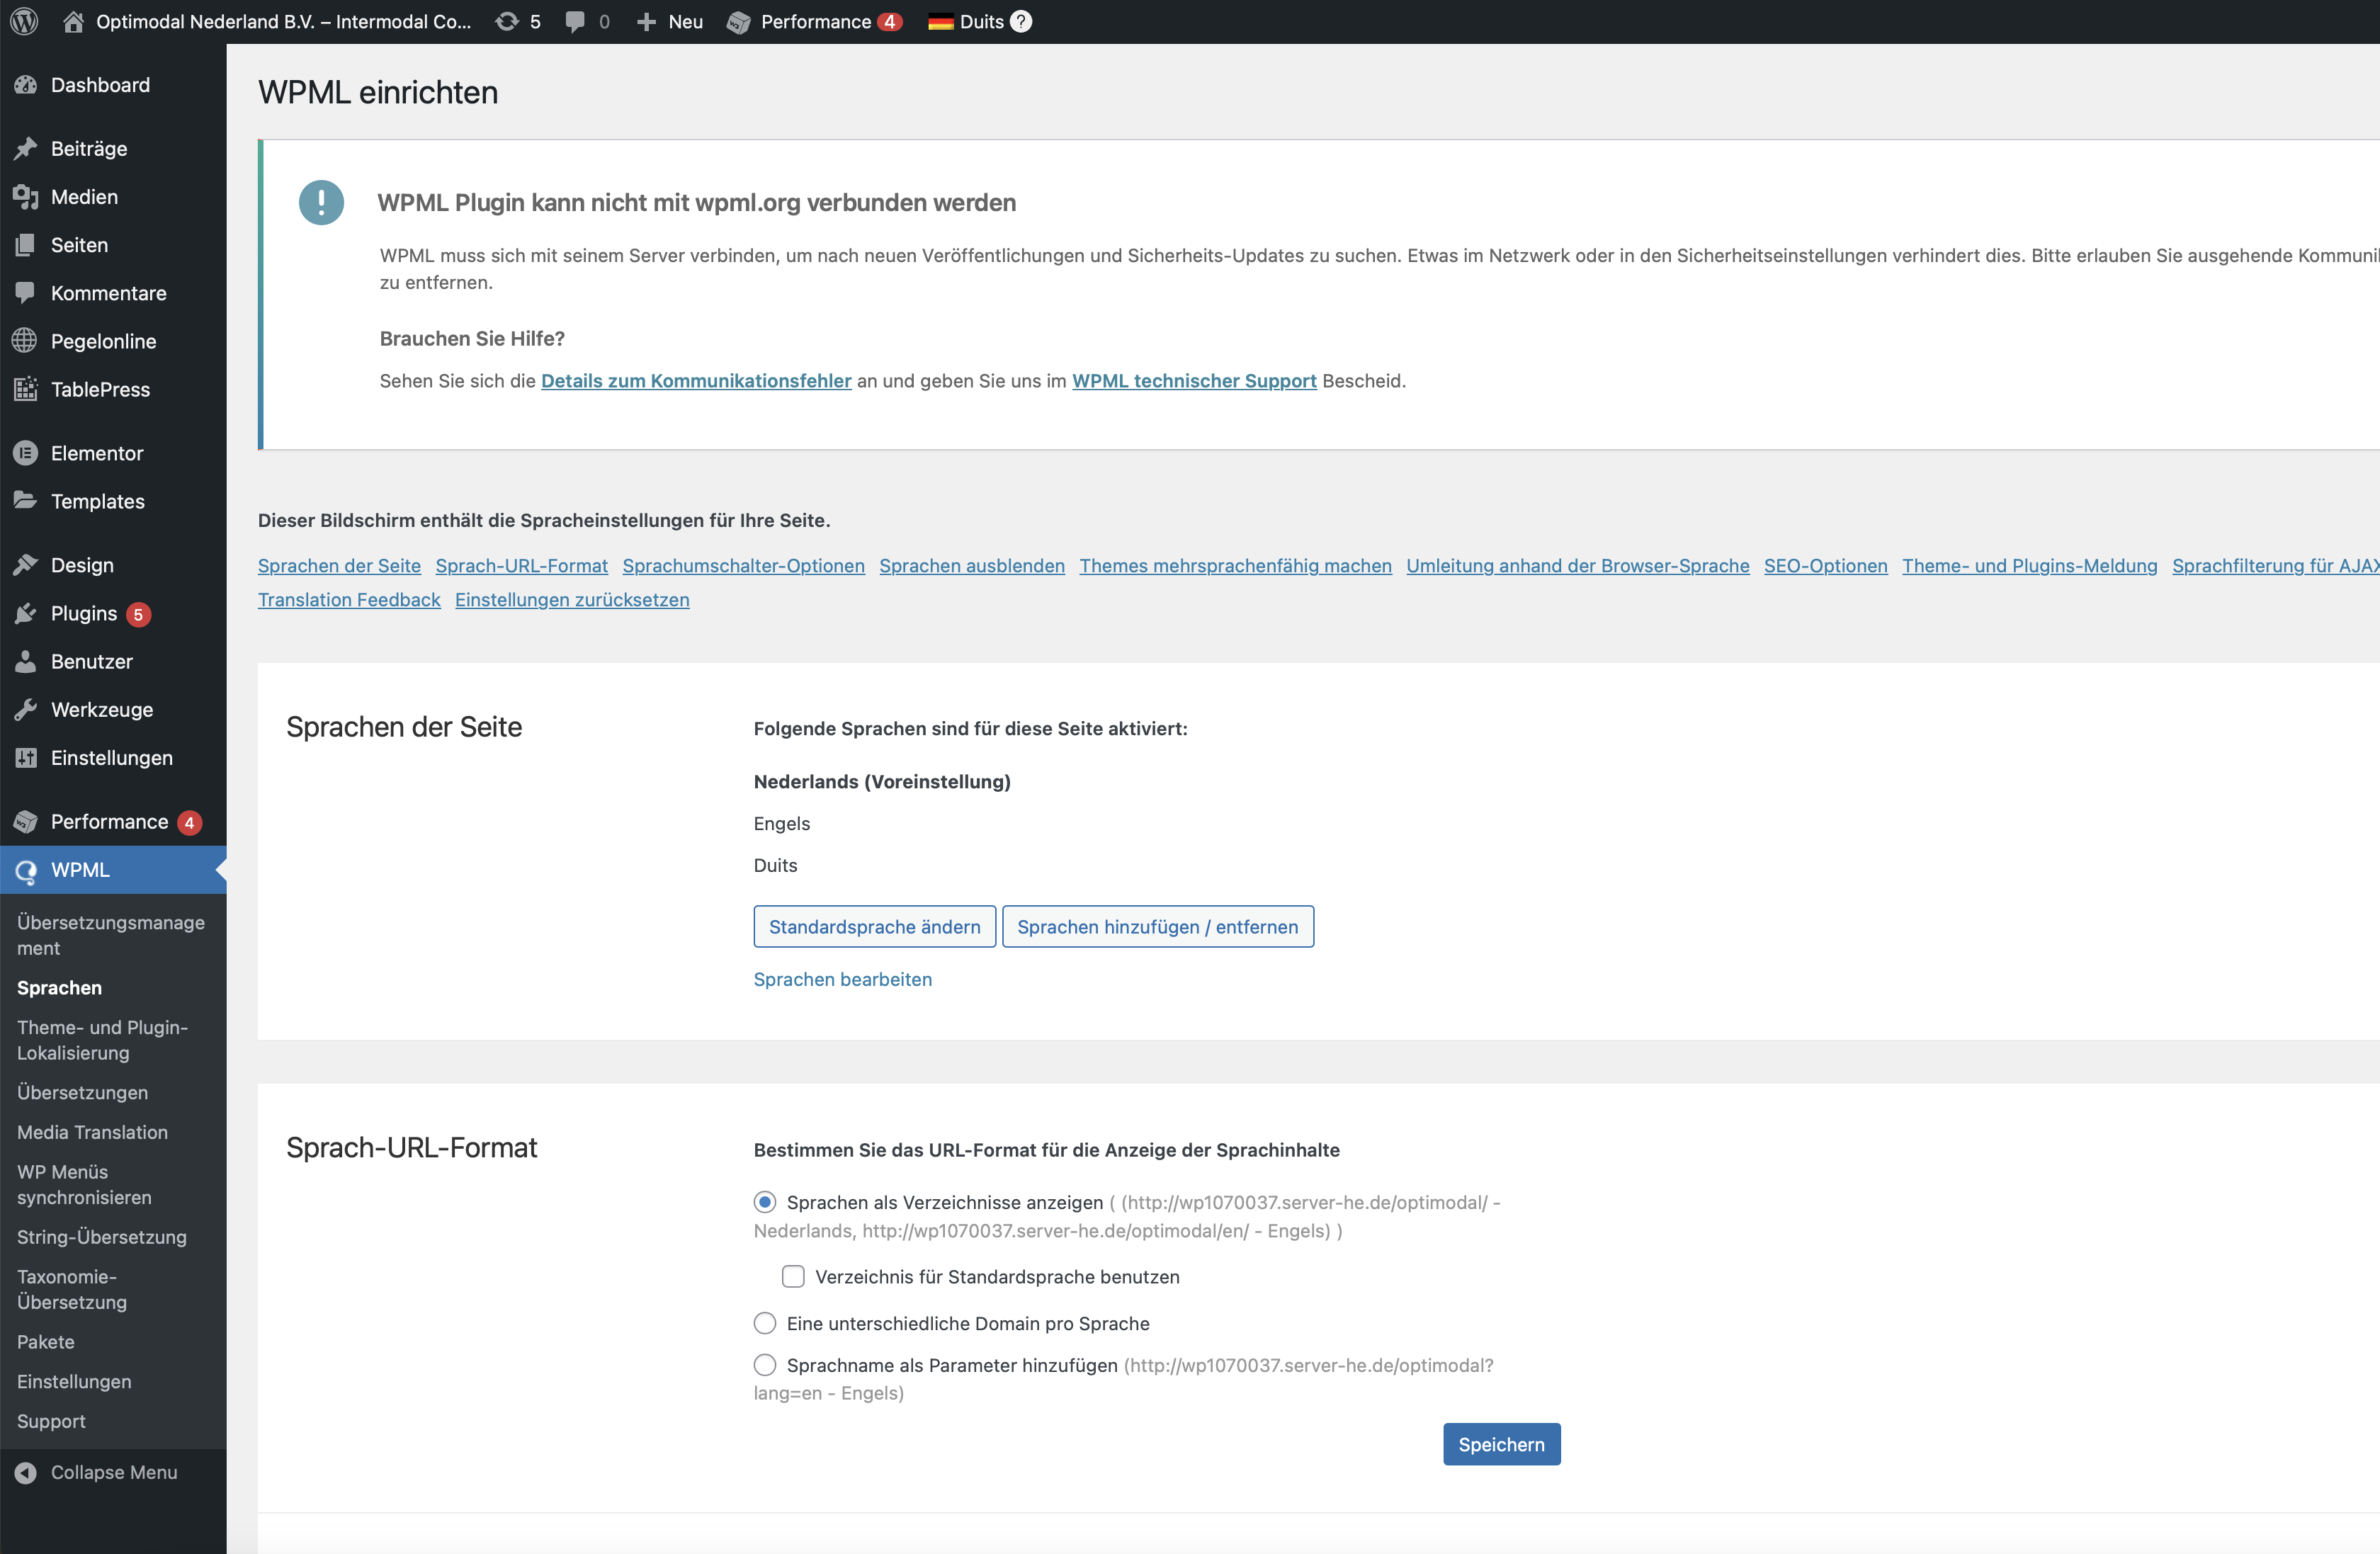Open the Optimodal Nederland B.V. site name link
The height and width of the screenshot is (1554, 2380).
(283, 21)
